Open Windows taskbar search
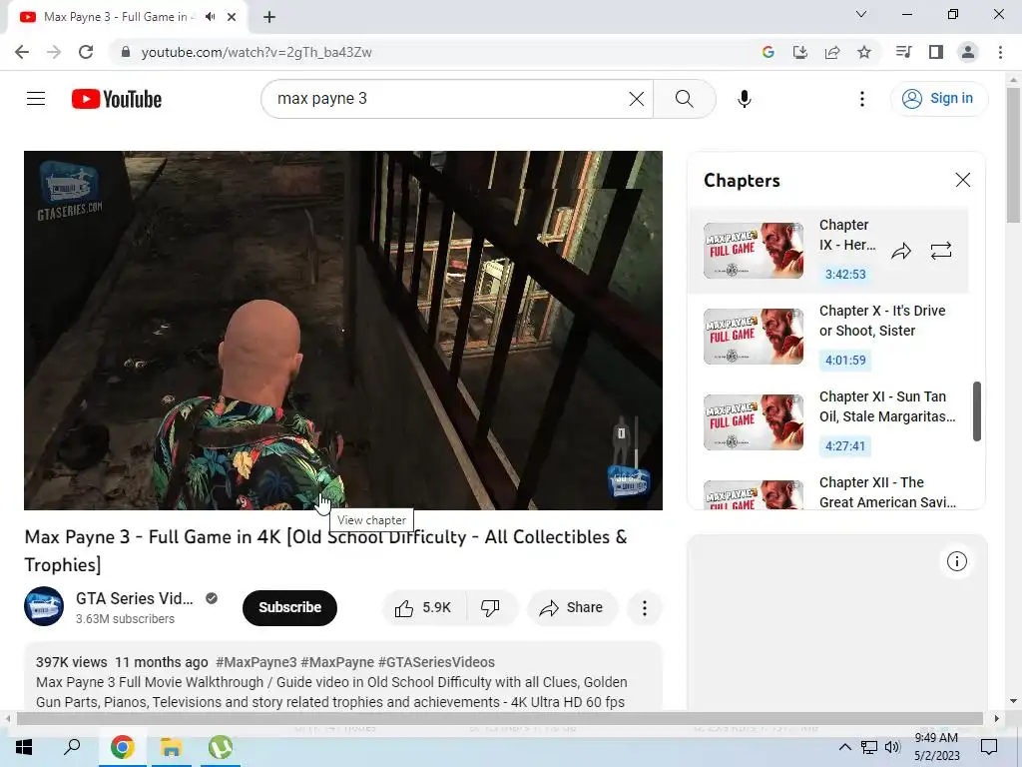The image size is (1022, 767). click(72, 747)
